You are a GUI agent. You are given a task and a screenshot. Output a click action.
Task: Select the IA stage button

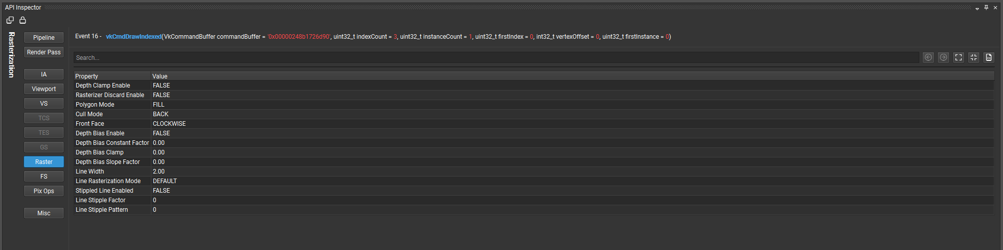point(44,74)
